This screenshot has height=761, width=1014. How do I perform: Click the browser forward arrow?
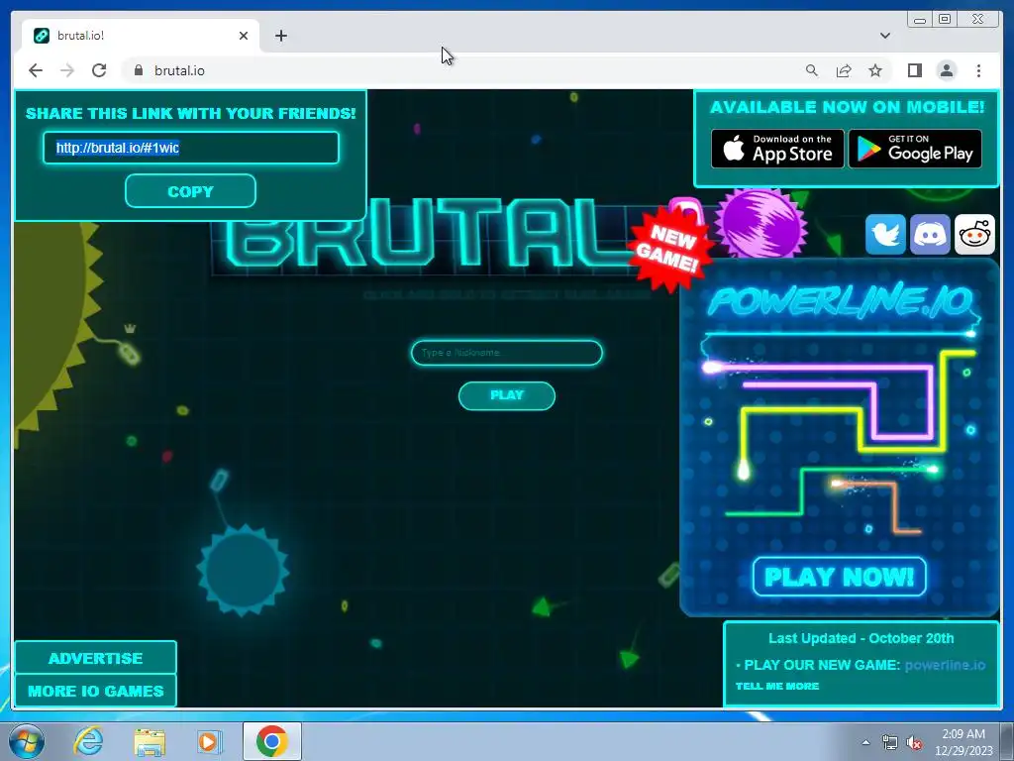pos(67,70)
